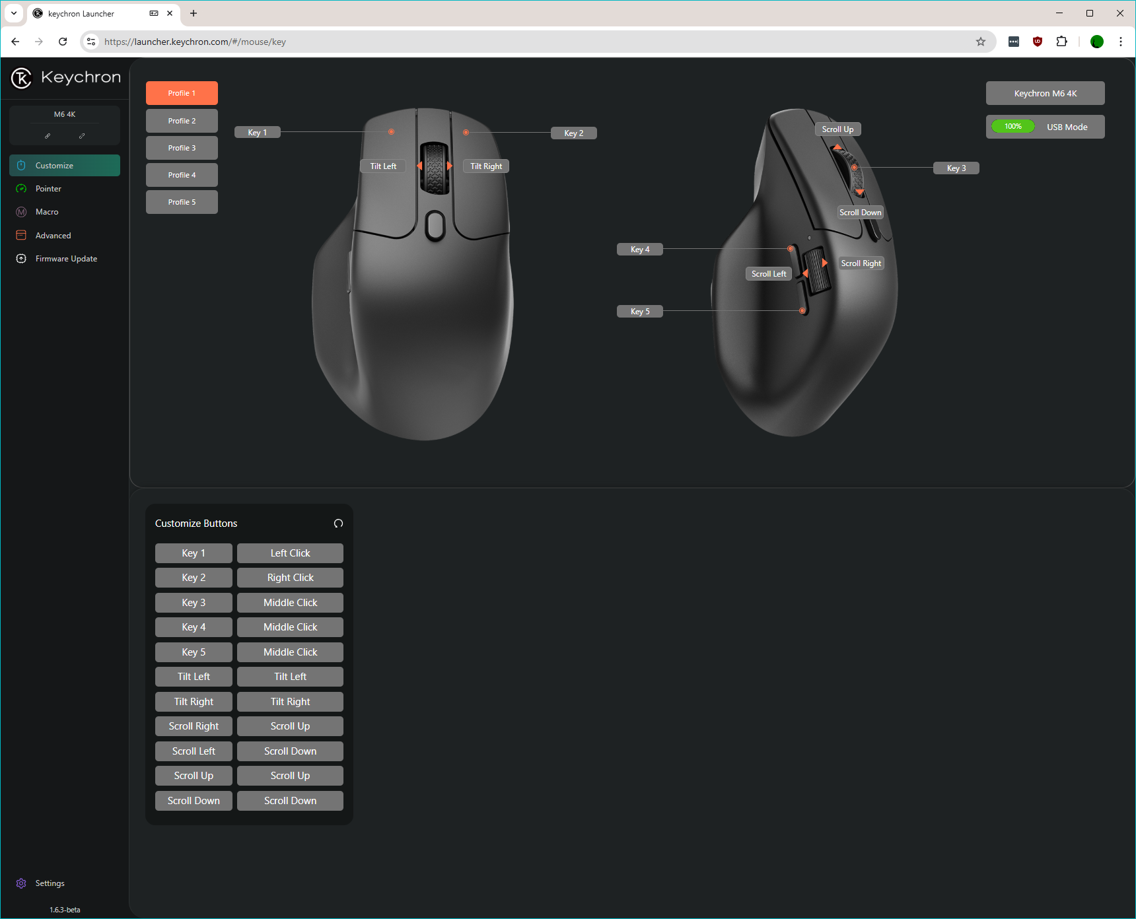The width and height of the screenshot is (1136, 919).
Task: Switch to Profile 2
Action: pos(182,121)
